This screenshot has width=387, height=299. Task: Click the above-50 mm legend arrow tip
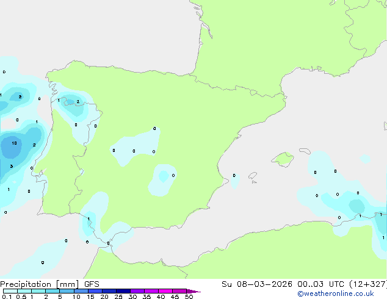[193, 291]
